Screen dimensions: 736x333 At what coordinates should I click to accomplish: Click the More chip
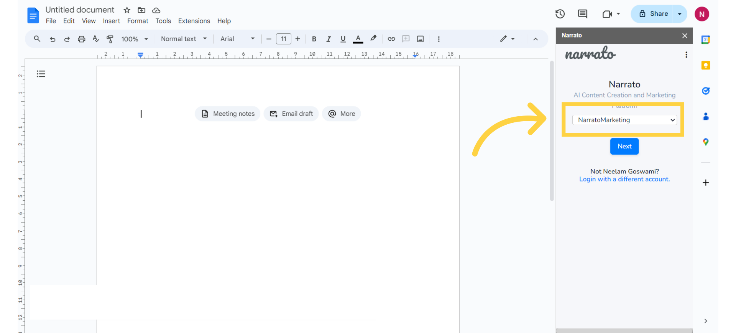[342, 114]
